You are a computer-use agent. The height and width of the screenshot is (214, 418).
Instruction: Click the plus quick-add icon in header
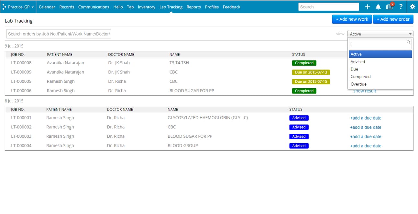point(368,7)
